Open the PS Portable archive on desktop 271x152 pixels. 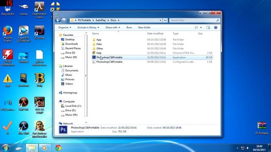(x=262, y=128)
